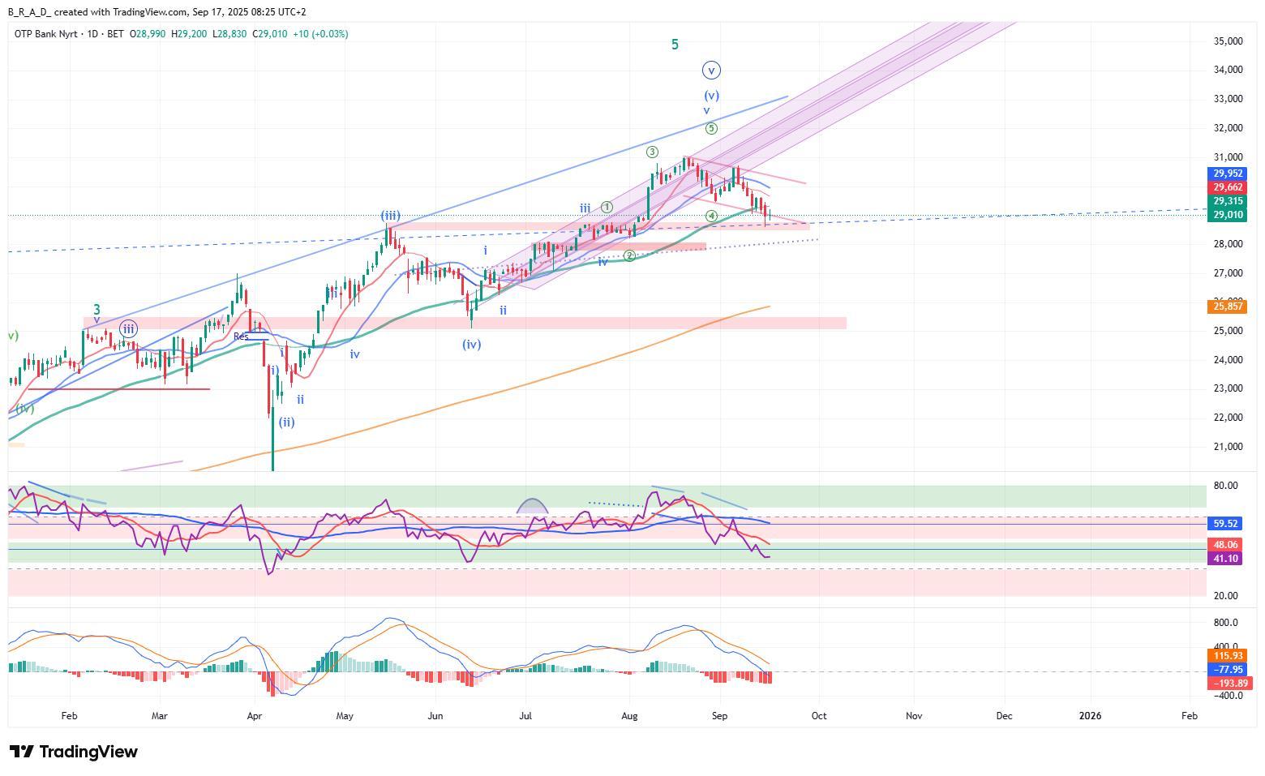This screenshot has width=1265, height=776.
Task: Click the RSI value label 48.06
Action: (x=1225, y=545)
